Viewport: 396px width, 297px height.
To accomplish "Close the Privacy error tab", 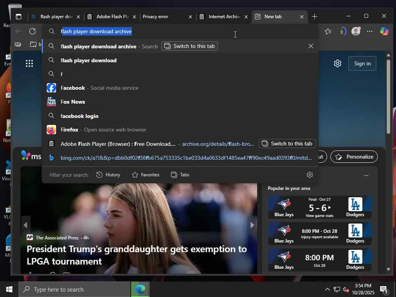I will pos(190,17).
